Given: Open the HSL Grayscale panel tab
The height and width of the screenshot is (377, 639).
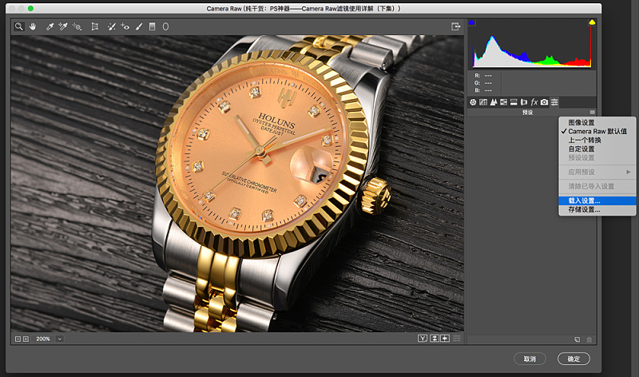Looking at the screenshot, I should pyautogui.click(x=503, y=102).
